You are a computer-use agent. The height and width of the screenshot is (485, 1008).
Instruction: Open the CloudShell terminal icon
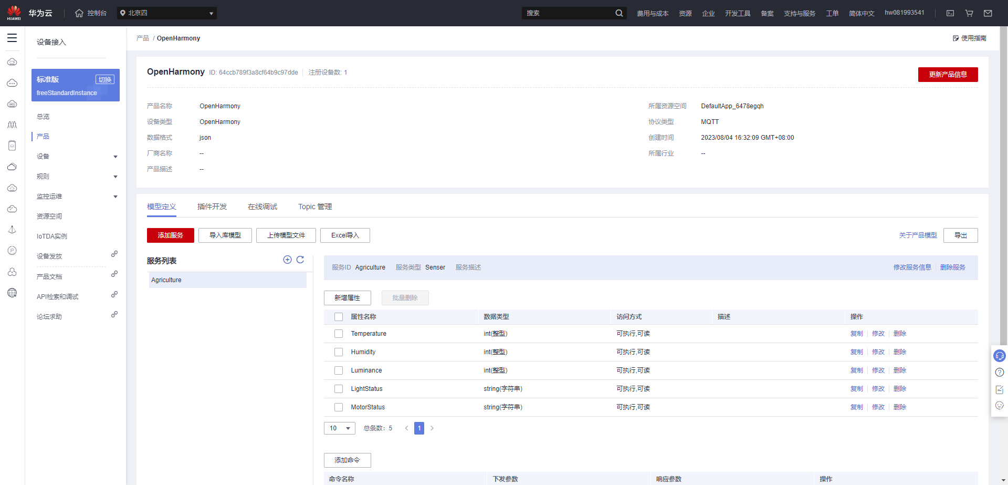click(x=950, y=13)
